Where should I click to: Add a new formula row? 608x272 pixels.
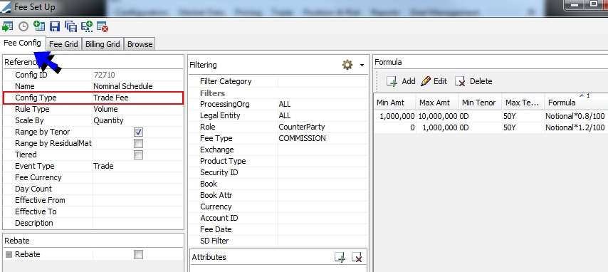coord(401,81)
